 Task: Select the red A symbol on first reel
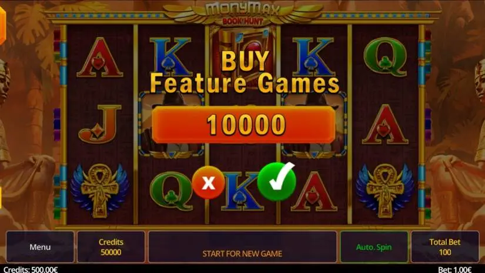99,58
